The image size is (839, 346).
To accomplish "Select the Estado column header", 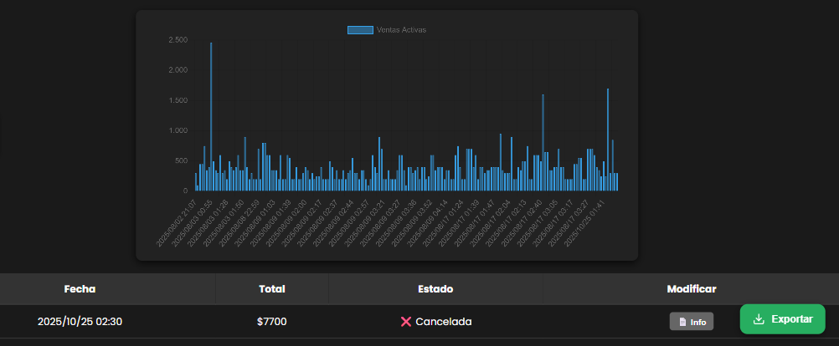I will pos(435,289).
